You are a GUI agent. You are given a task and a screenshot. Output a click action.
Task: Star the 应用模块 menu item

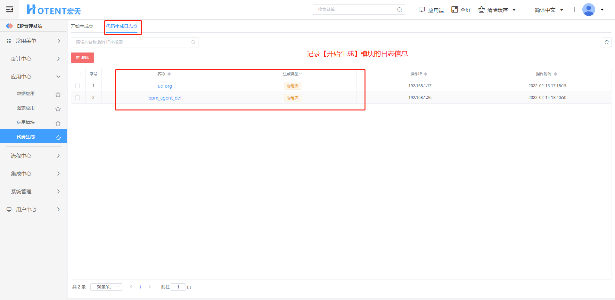pyautogui.click(x=58, y=123)
